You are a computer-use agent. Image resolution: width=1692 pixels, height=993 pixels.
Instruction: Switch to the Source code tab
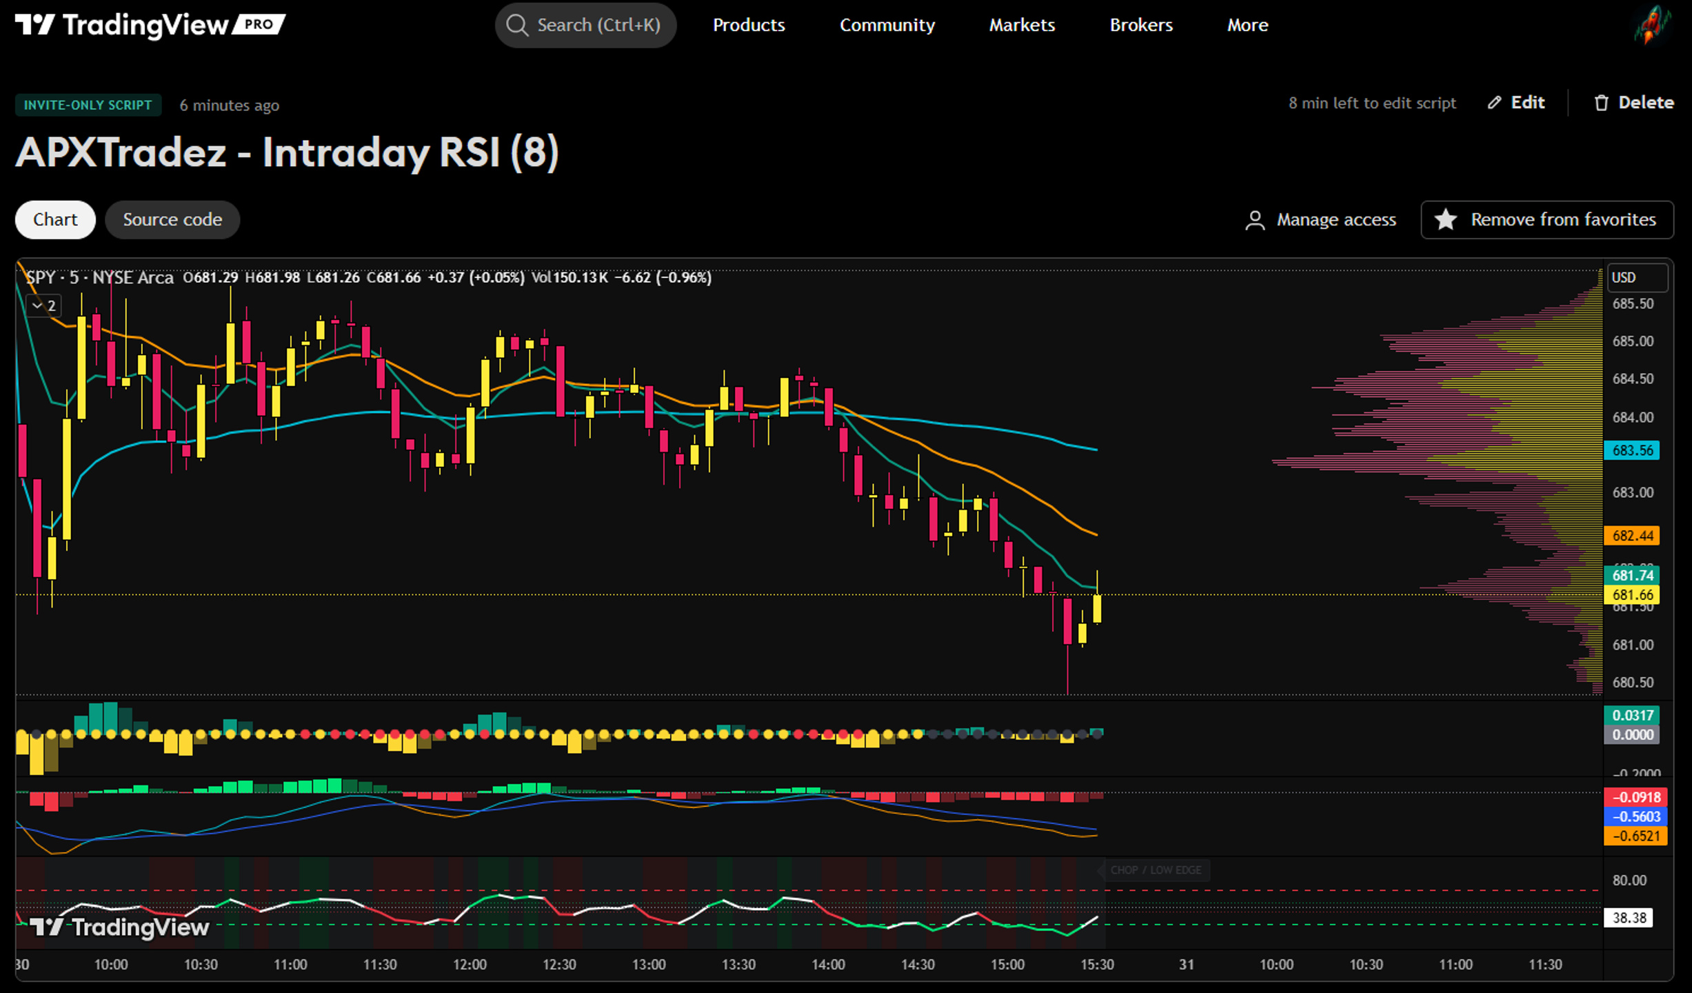pos(172,220)
